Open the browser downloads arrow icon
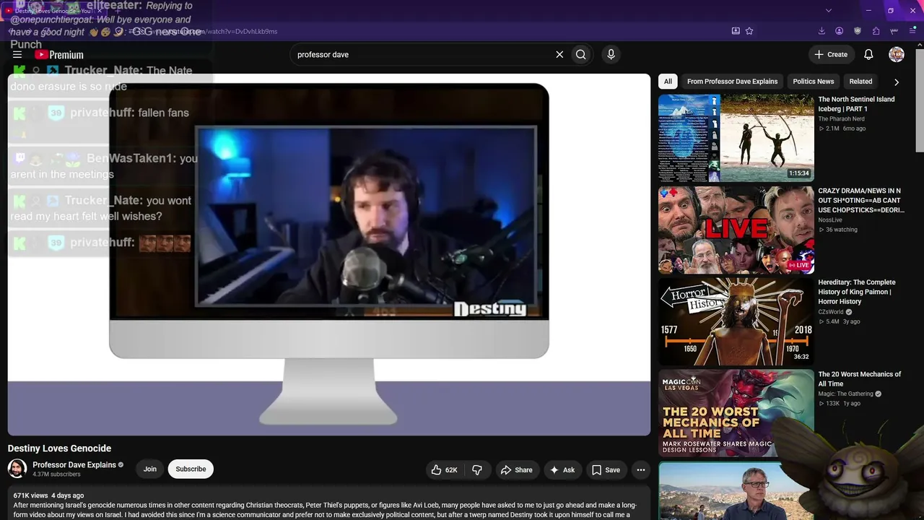The image size is (924, 520). pyautogui.click(x=821, y=31)
